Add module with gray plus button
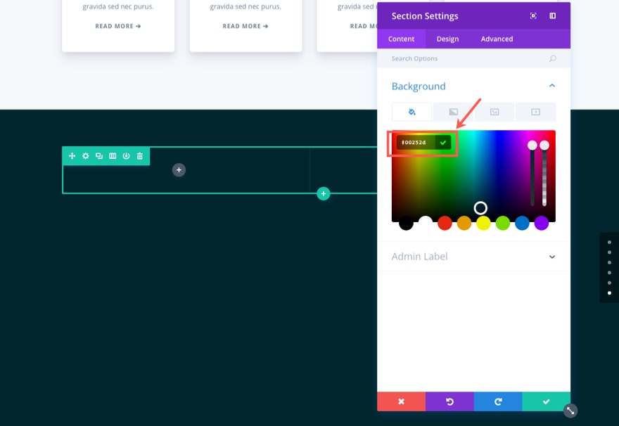 179,170
